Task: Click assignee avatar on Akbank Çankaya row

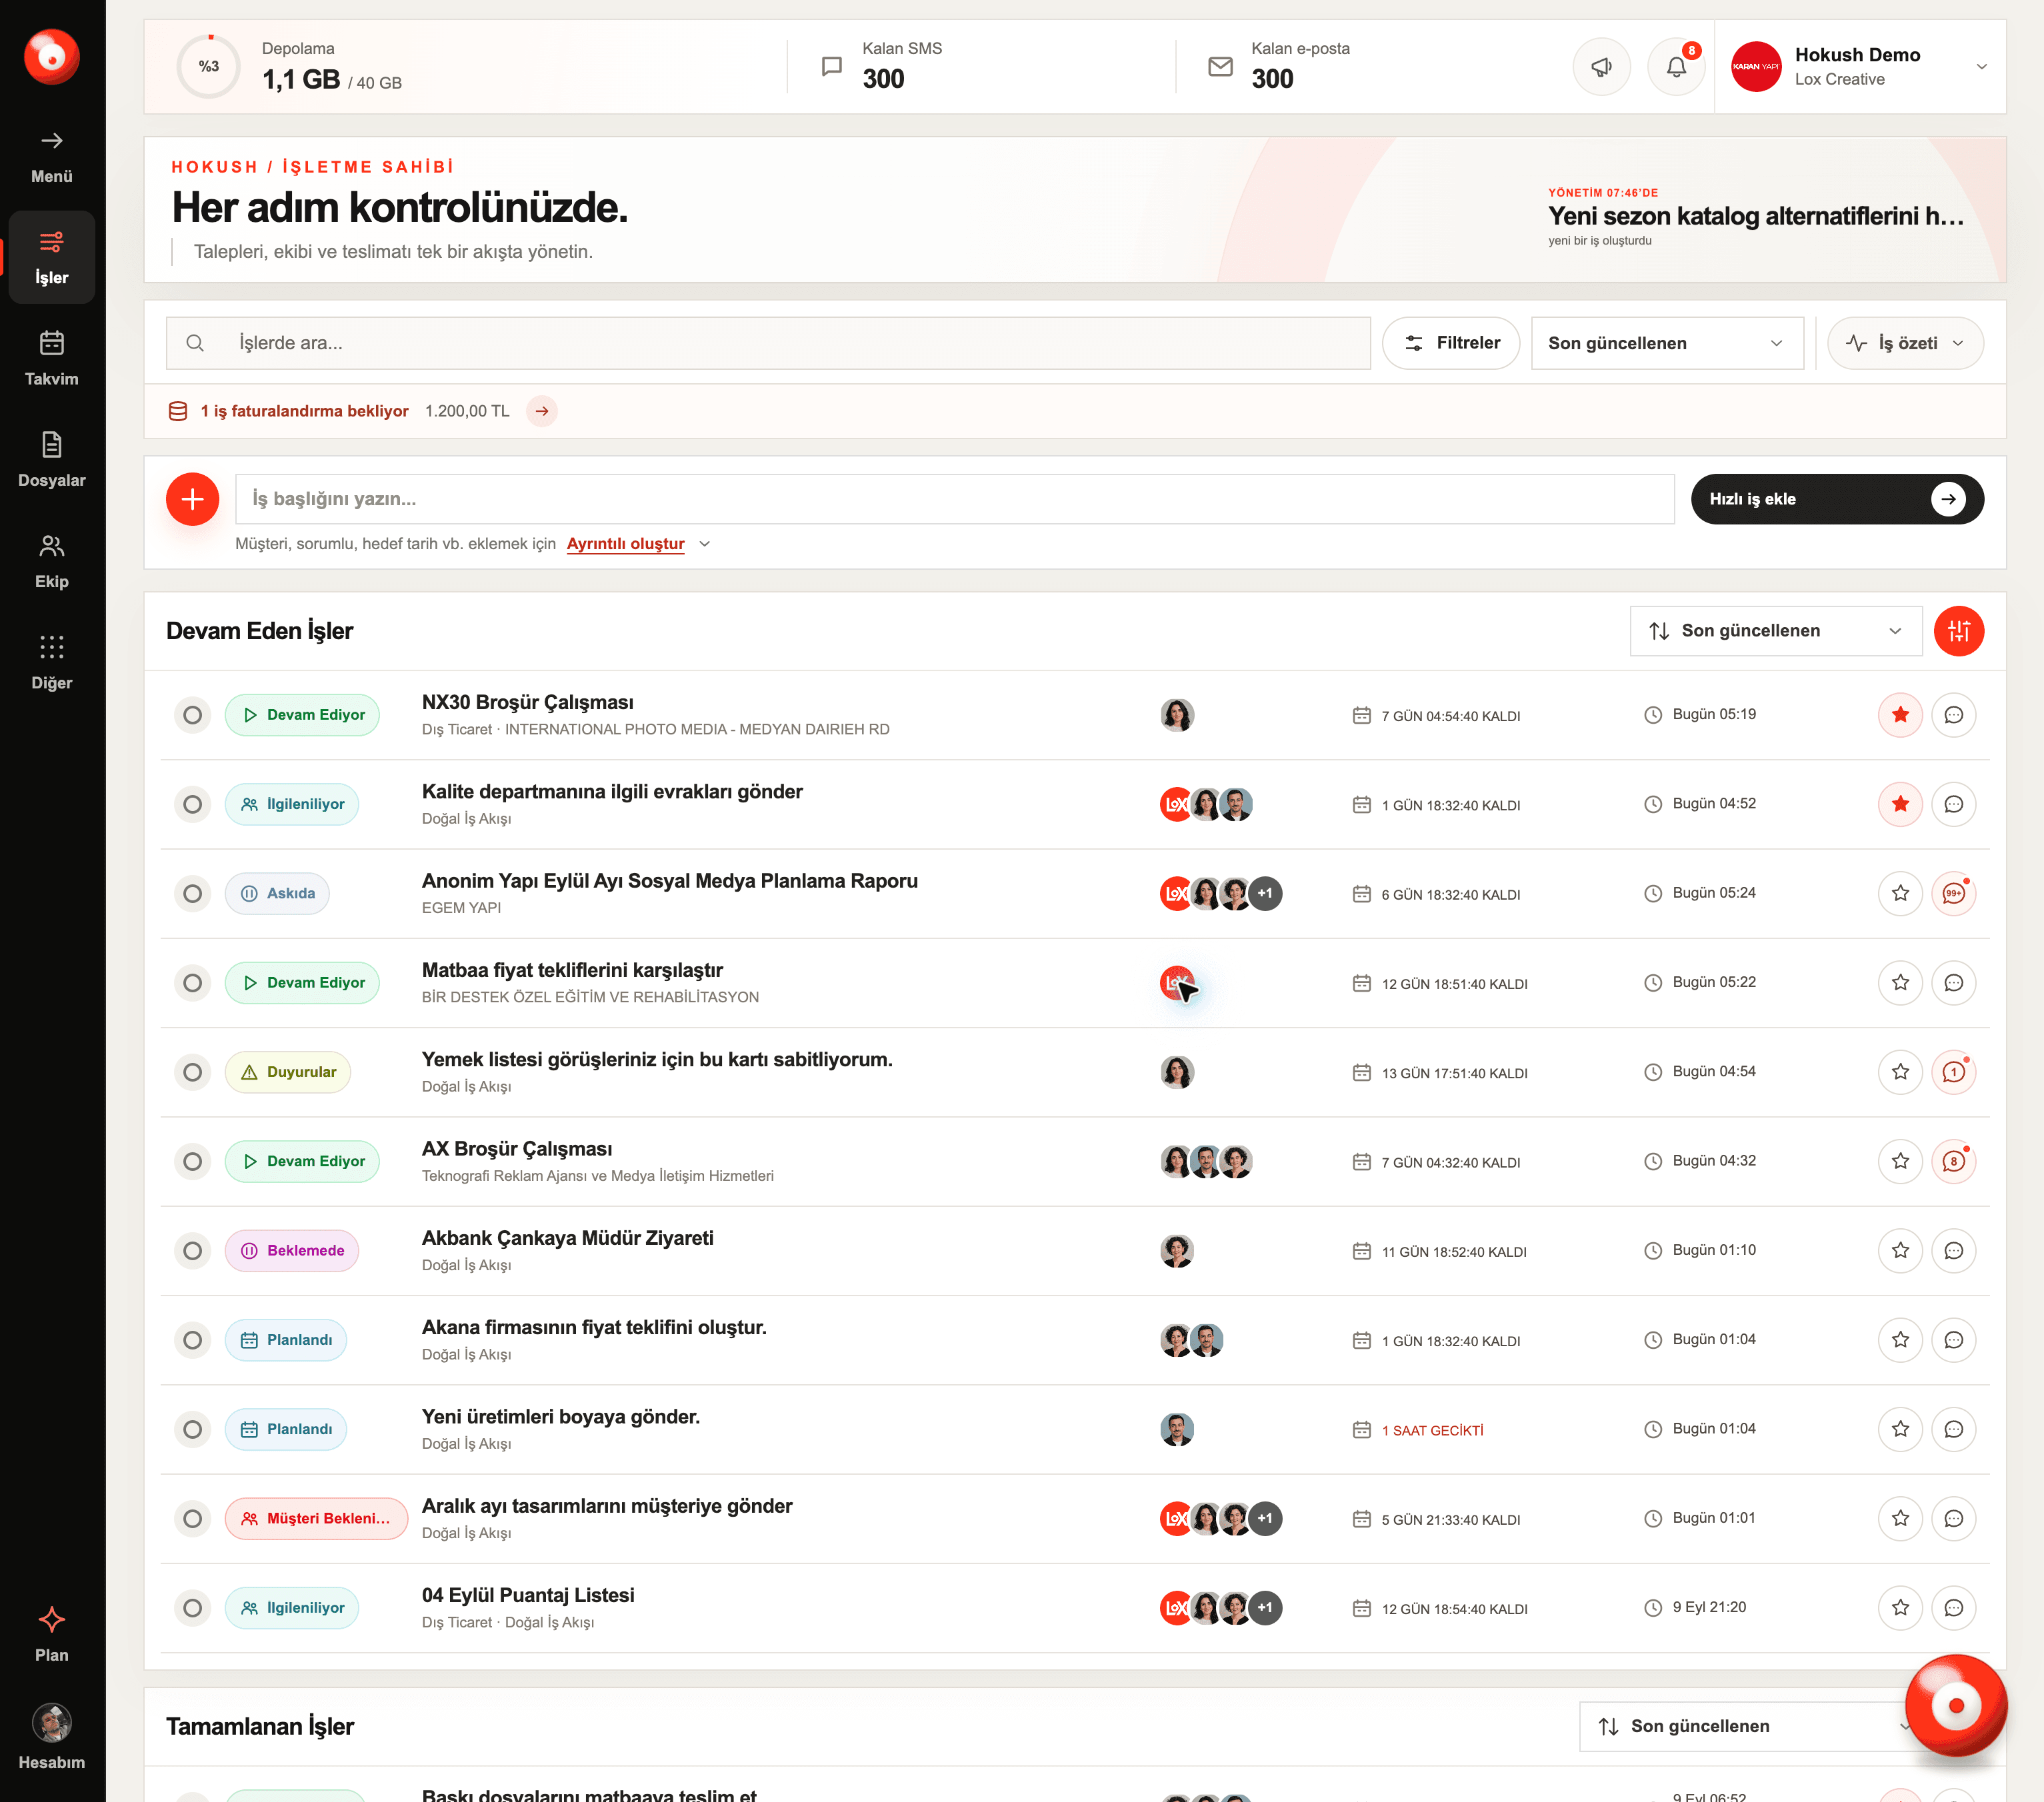Action: pyautogui.click(x=1177, y=1250)
